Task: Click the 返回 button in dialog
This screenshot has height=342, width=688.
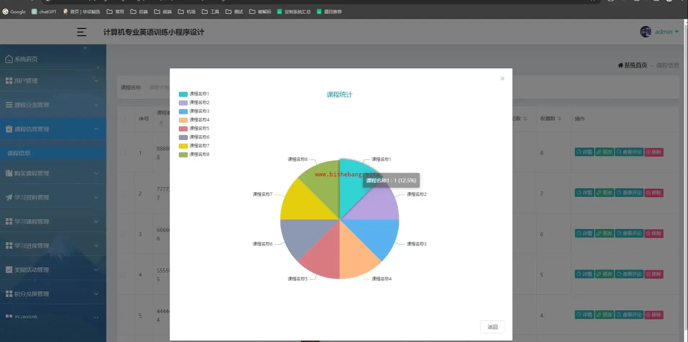Action: click(x=492, y=327)
